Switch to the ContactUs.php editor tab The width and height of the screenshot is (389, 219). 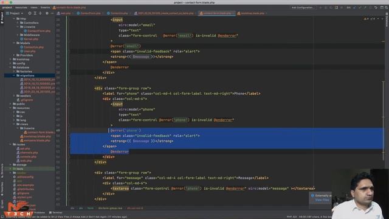tap(119, 13)
